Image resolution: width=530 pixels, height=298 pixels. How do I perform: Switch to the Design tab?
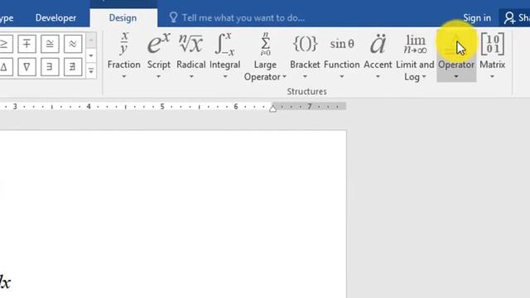coord(123,18)
